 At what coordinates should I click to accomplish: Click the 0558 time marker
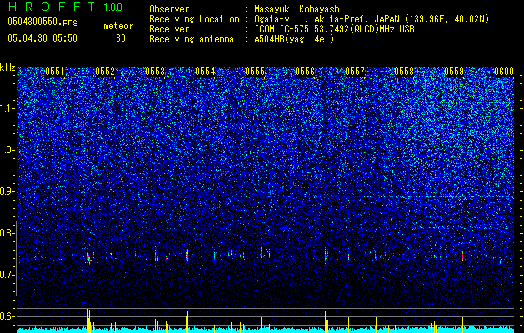[404, 72]
